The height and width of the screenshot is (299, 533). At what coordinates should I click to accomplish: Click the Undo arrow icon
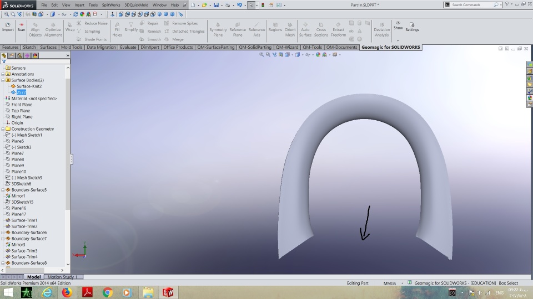[239, 5]
